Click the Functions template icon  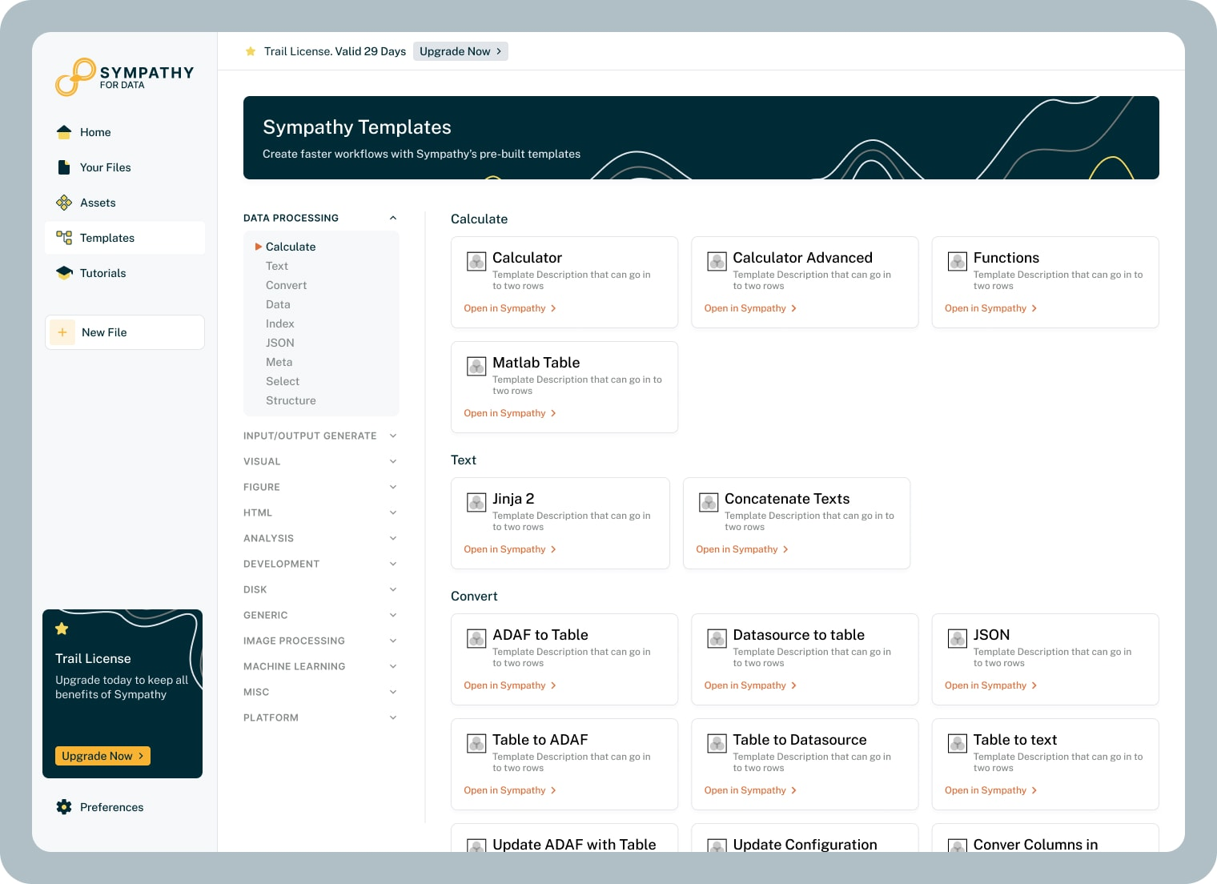[958, 261]
